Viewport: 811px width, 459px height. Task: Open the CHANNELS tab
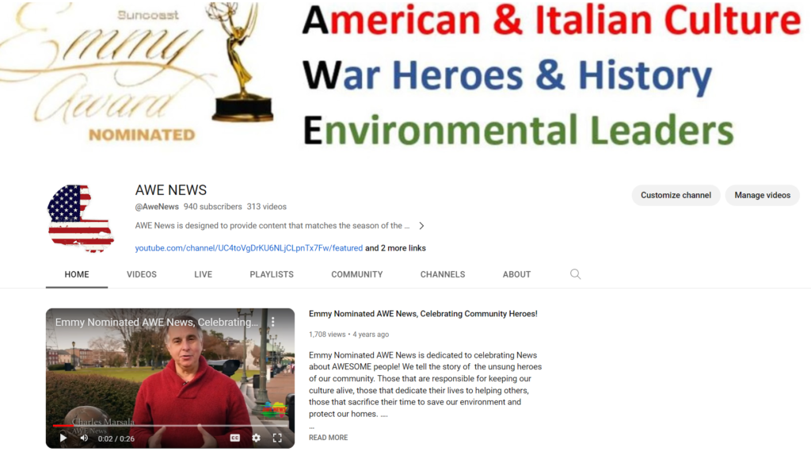point(443,274)
